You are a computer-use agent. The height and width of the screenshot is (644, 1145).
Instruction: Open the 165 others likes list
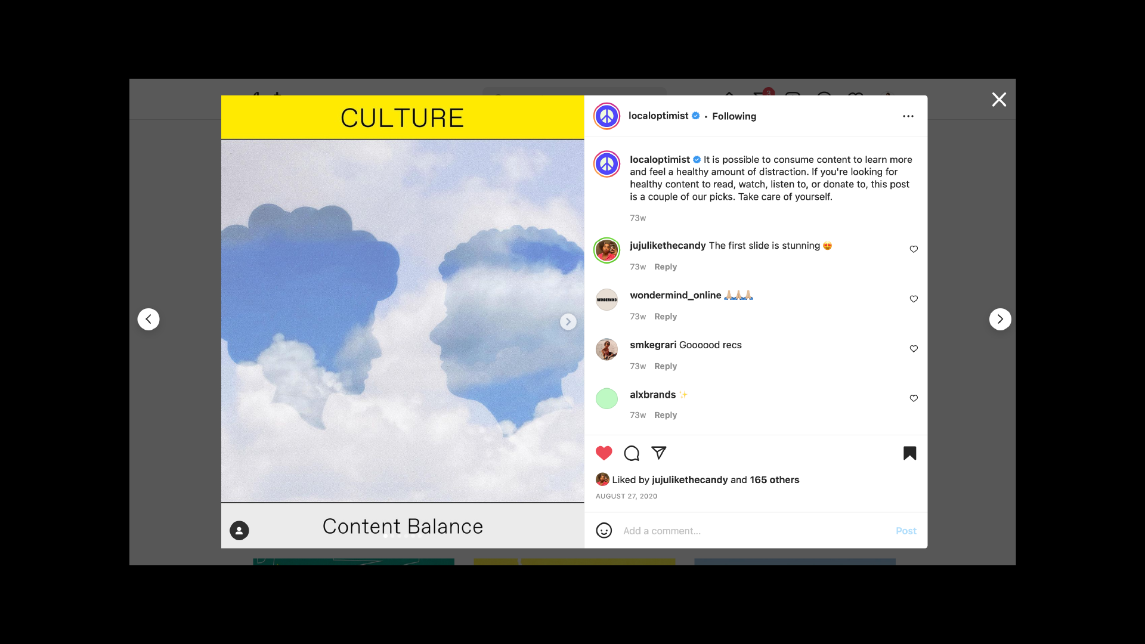point(774,479)
